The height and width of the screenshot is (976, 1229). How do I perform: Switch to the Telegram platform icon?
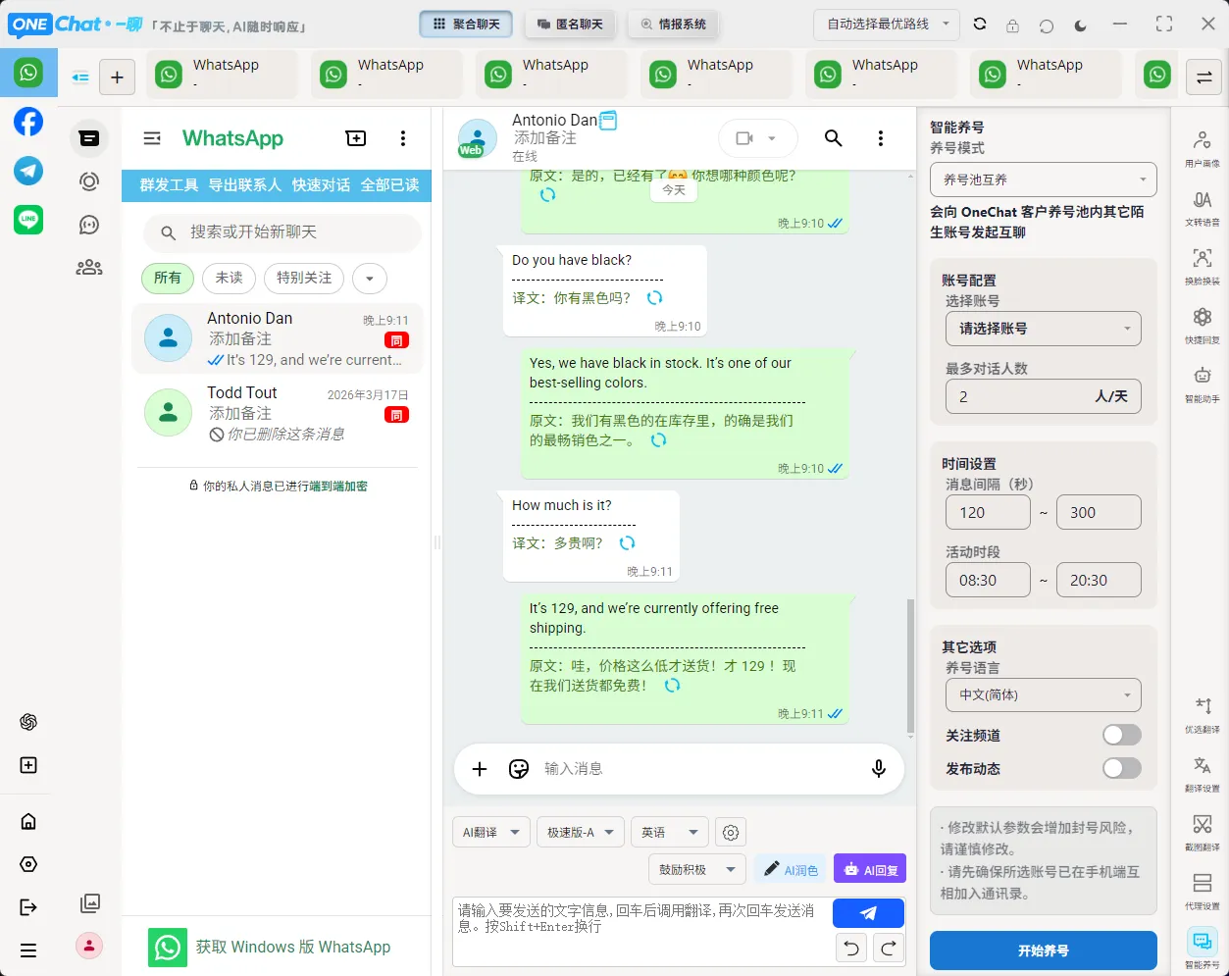point(28,171)
